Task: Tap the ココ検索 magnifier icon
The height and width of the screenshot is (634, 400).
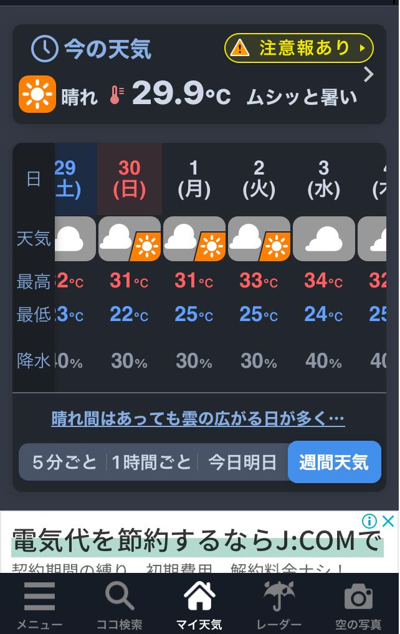Action: click(x=120, y=596)
